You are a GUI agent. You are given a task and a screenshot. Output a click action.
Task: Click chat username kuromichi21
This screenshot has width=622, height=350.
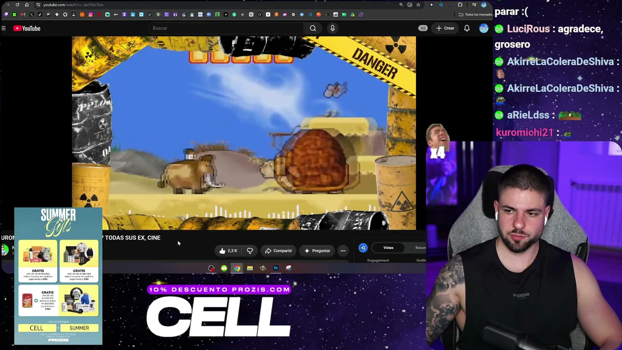coord(524,132)
